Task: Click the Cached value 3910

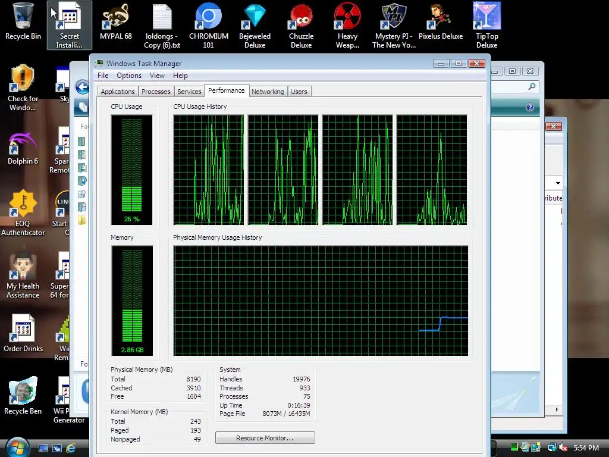Action: tap(193, 388)
